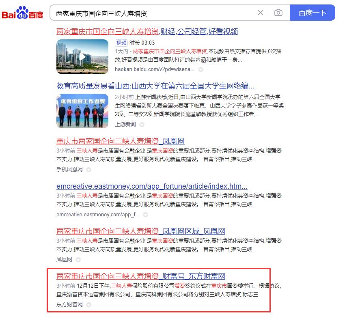
Task: Click snippet text starting 12月12日下午
Action: pyautogui.click(x=169, y=290)
